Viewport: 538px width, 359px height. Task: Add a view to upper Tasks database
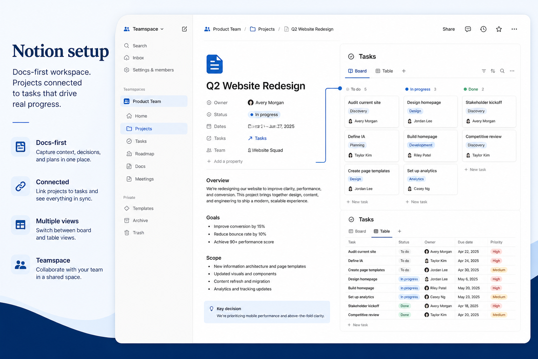click(404, 71)
